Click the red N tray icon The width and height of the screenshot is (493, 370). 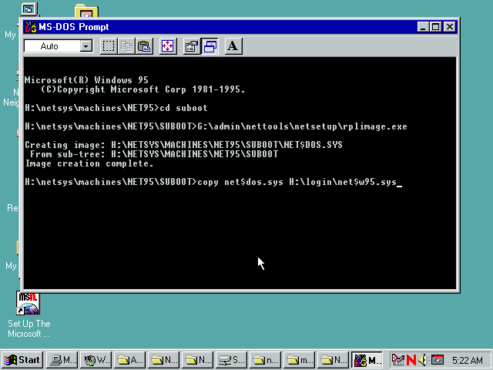point(411,360)
